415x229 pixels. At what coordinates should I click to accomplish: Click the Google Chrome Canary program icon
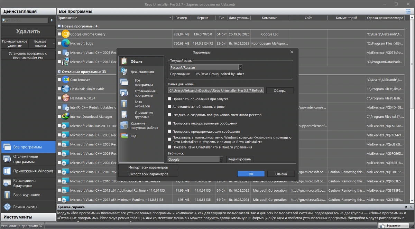tap(65, 34)
